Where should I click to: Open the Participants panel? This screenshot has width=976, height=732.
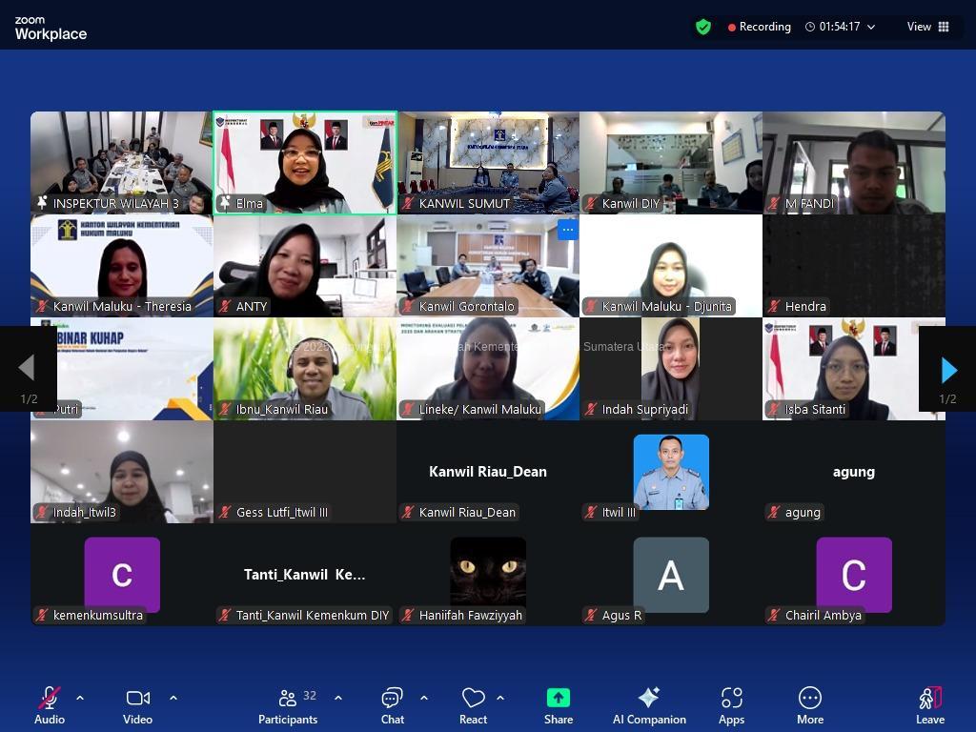288,706
